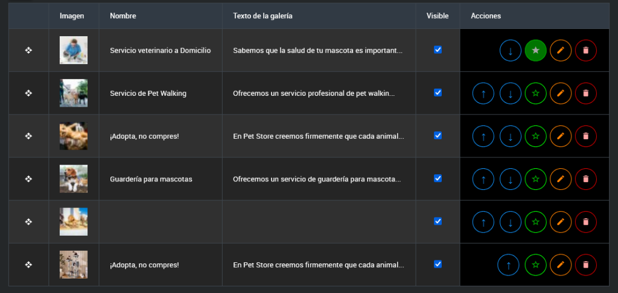The width and height of the screenshot is (618, 293).
Task: Click filled star on Servicio veterinario row
Action: (536, 51)
